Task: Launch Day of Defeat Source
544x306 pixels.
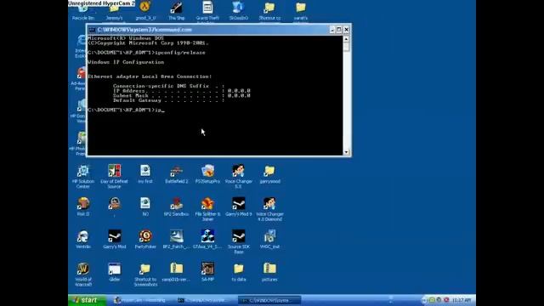Action: coord(114,176)
